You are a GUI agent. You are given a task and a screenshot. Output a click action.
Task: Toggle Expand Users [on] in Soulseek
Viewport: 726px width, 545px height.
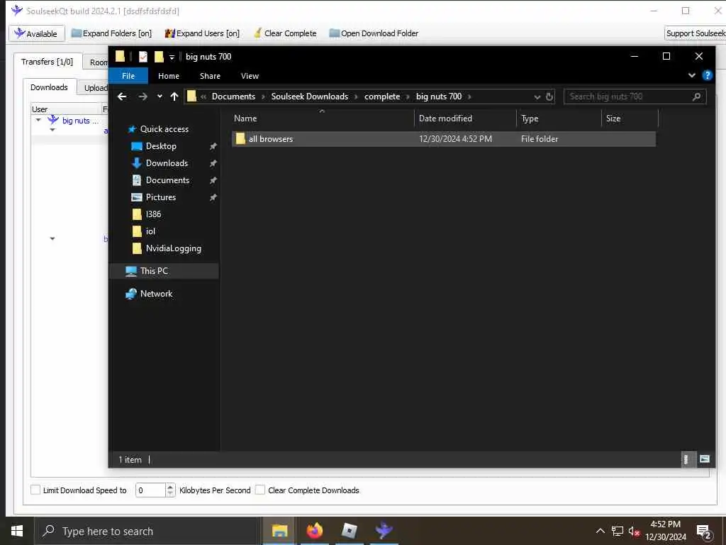(202, 33)
